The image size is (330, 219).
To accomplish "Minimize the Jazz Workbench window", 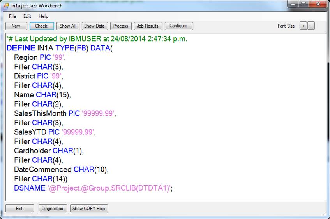I will coord(293,4).
